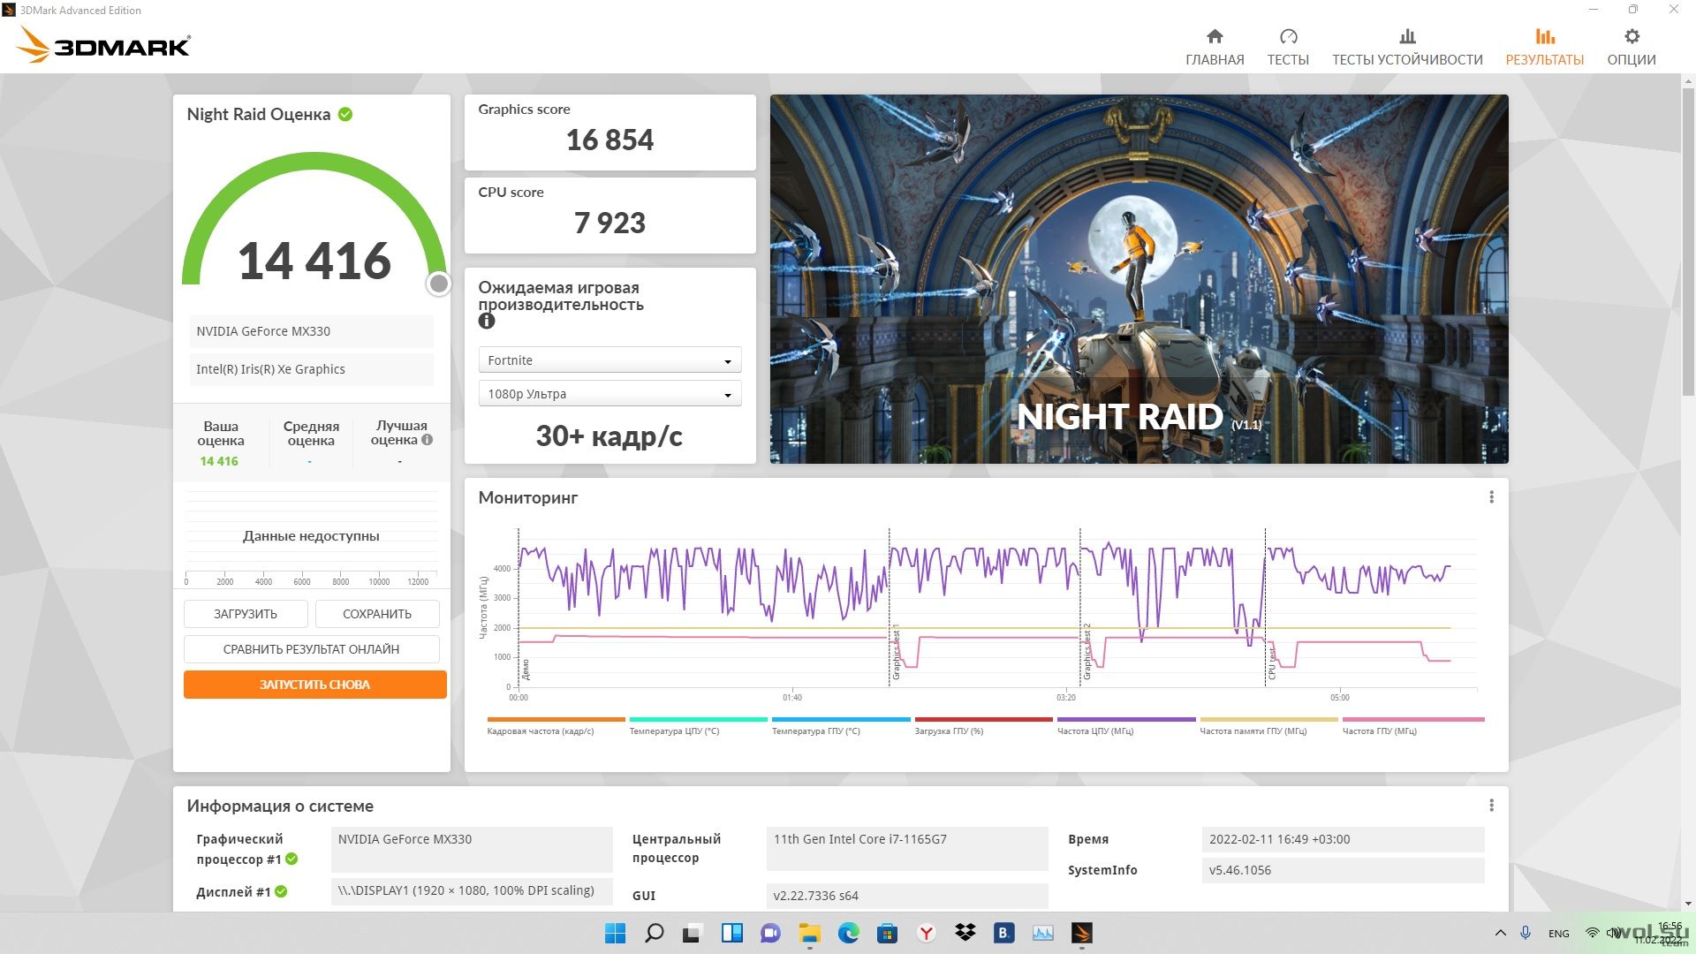Open Chat app on taskbar
This screenshot has width=1696, height=954.
click(x=771, y=933)
